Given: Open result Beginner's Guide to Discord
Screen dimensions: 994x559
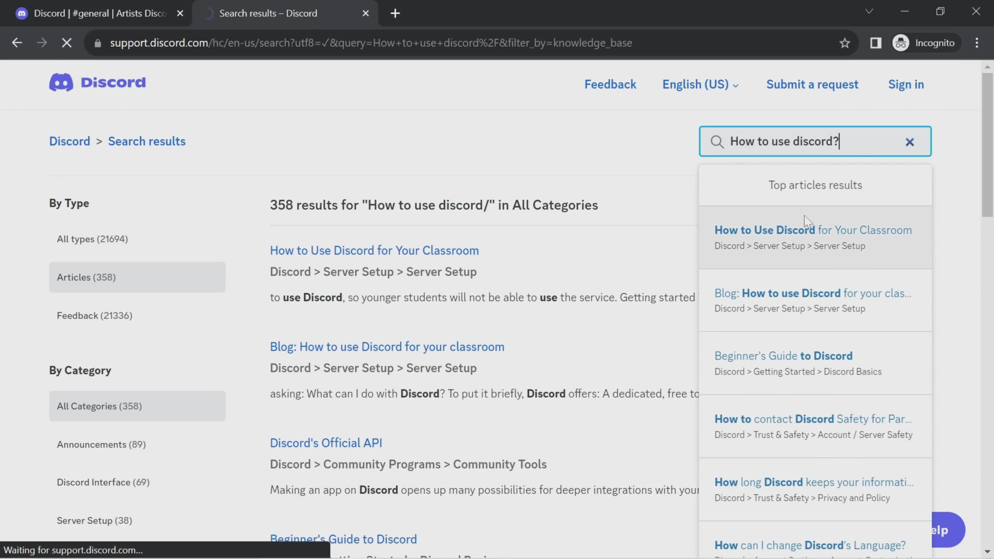Looking at the screenshot, I should click(x=343, y=539).
